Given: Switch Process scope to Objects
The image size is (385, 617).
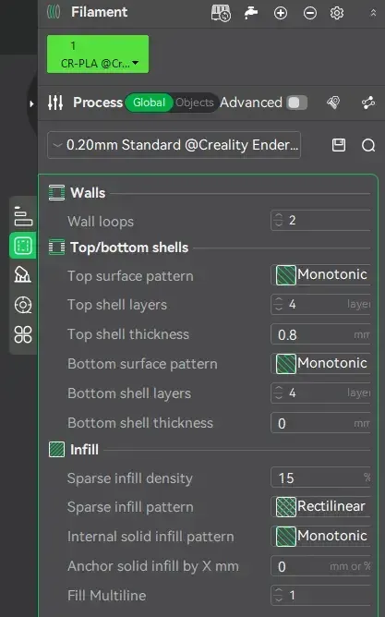Looking at the screenshot, I should (x=194, y=103).
